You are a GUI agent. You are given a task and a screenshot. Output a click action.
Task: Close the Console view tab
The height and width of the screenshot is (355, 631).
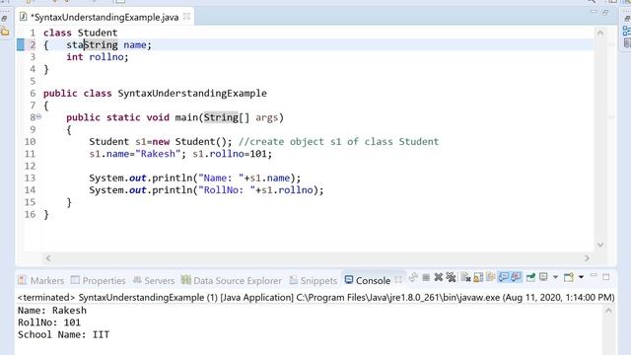click(x=398, y=279)
